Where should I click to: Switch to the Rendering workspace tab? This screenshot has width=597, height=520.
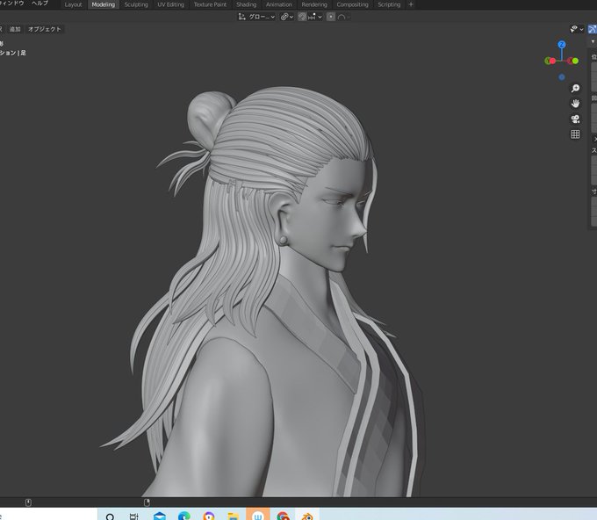tap(314, 4)
